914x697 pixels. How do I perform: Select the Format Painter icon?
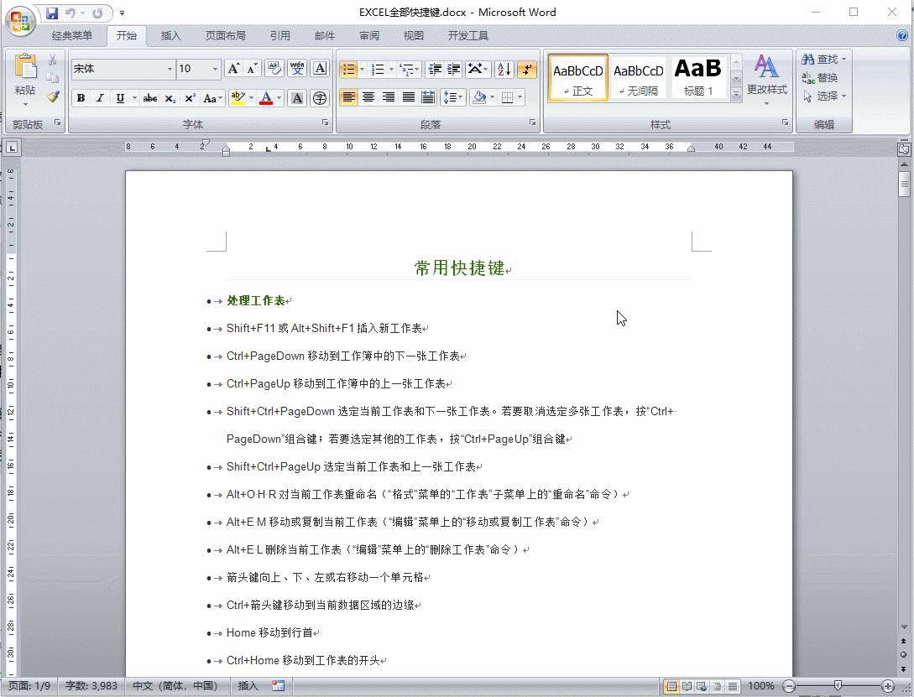coord(53,96)
